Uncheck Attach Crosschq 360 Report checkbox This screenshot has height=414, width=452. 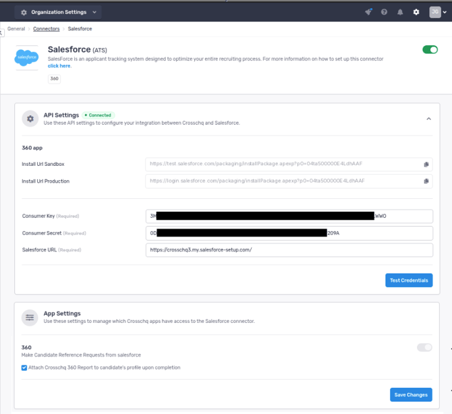[x=24, y=367]
